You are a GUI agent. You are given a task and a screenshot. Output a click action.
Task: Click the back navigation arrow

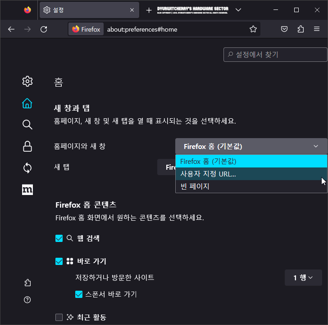point(11,29)
